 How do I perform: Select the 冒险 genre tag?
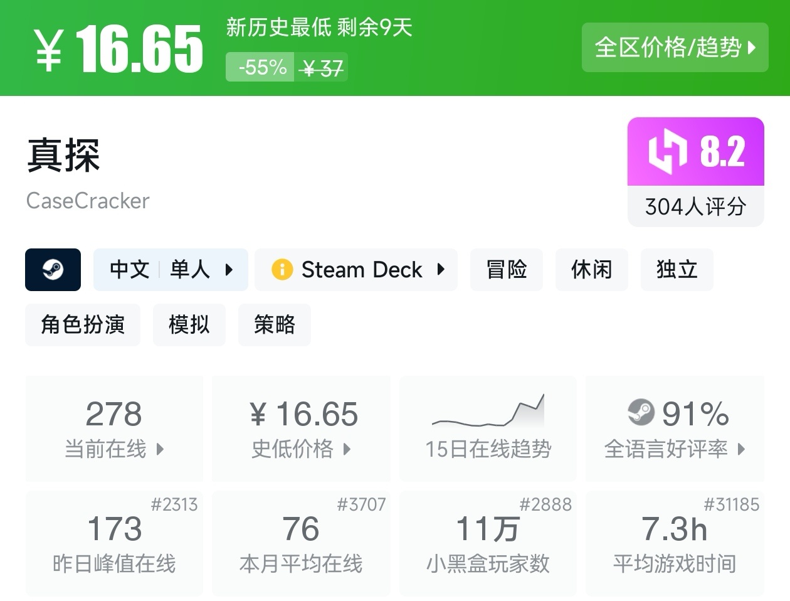507,270
